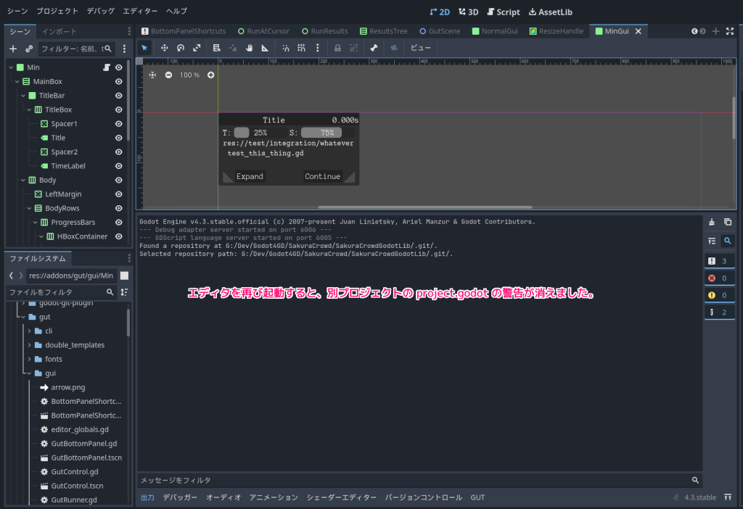This screenshot has width=743, height=509.
Task: Collapse the MainBox node in the scene tree
Action: click(x=17, y=82)
